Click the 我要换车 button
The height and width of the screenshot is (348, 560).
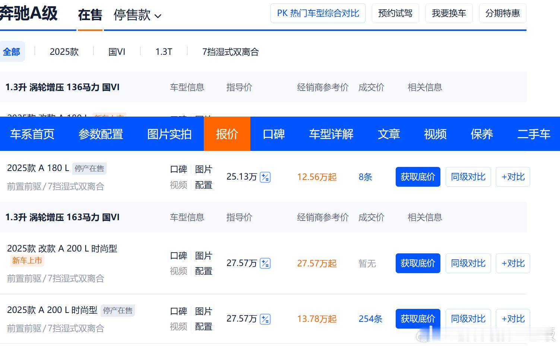pos(449,13)
